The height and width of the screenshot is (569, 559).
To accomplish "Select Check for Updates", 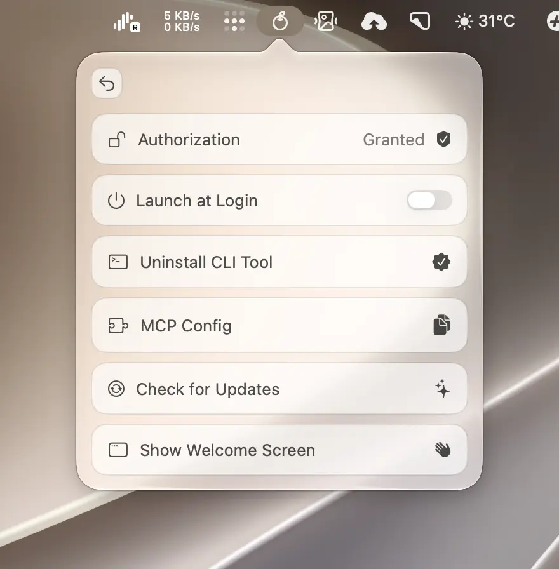I will tap(279, 389).
